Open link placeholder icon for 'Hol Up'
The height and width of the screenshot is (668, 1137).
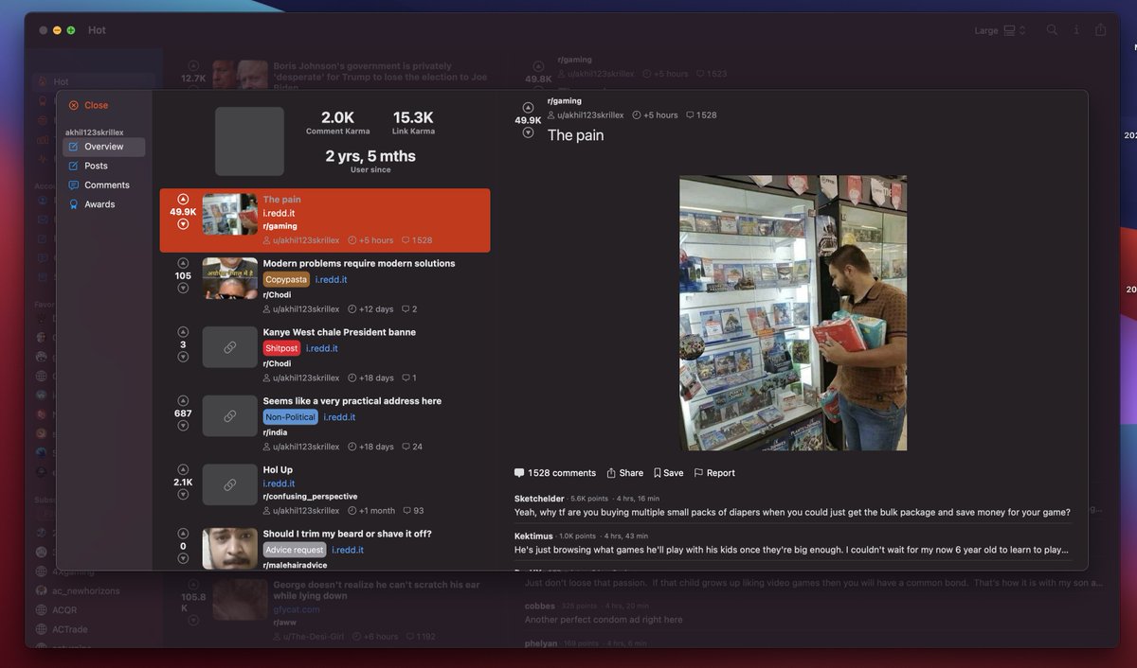pyautogui.click(x=230, y=484)
